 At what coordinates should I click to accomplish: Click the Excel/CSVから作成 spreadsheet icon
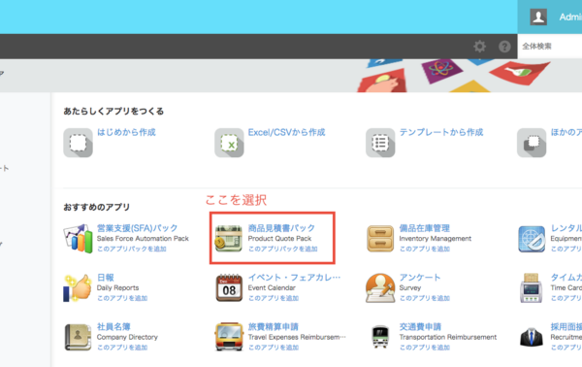[229, 143]
